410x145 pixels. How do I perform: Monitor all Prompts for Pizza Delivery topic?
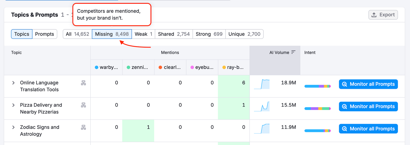tap(368, 106)
